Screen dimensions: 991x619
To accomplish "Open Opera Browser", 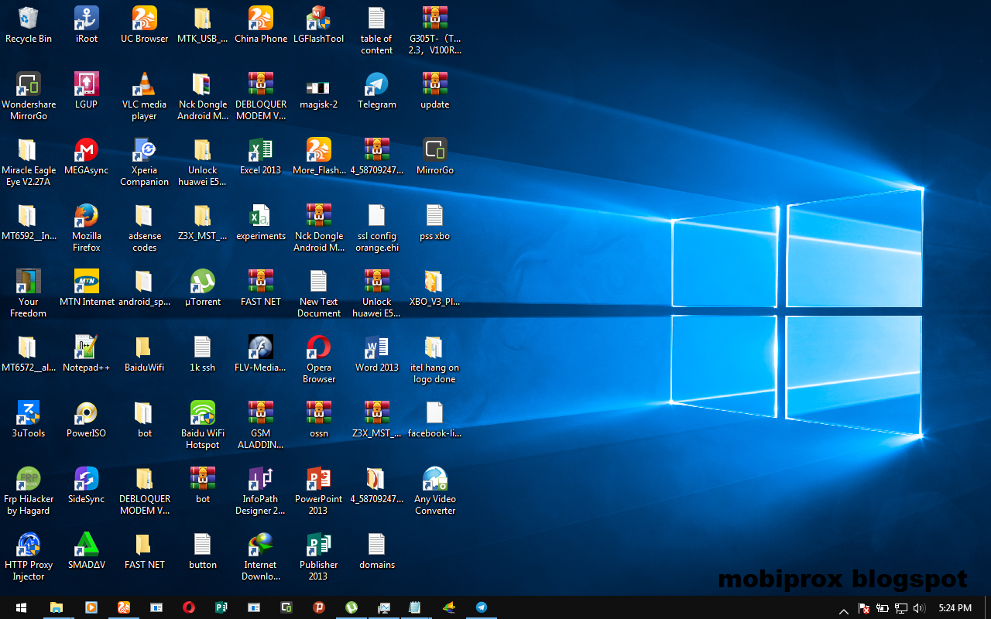I will (318, 348).
